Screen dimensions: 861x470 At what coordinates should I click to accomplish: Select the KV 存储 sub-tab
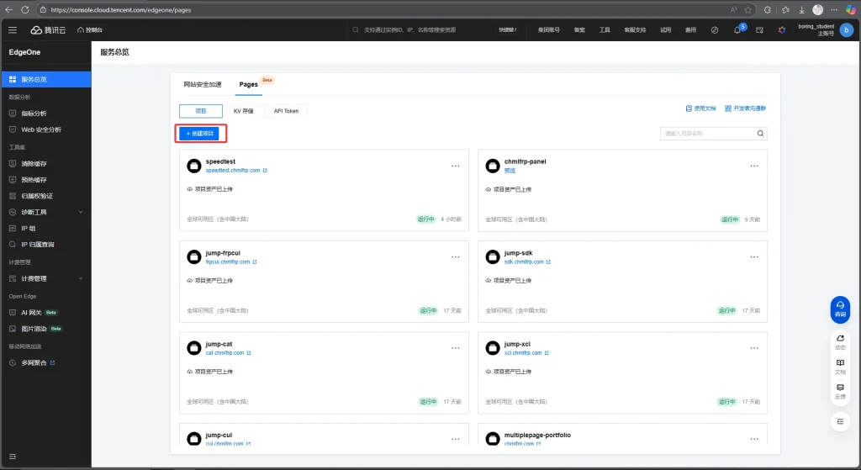pyautogui.click(x=243, y=111)
